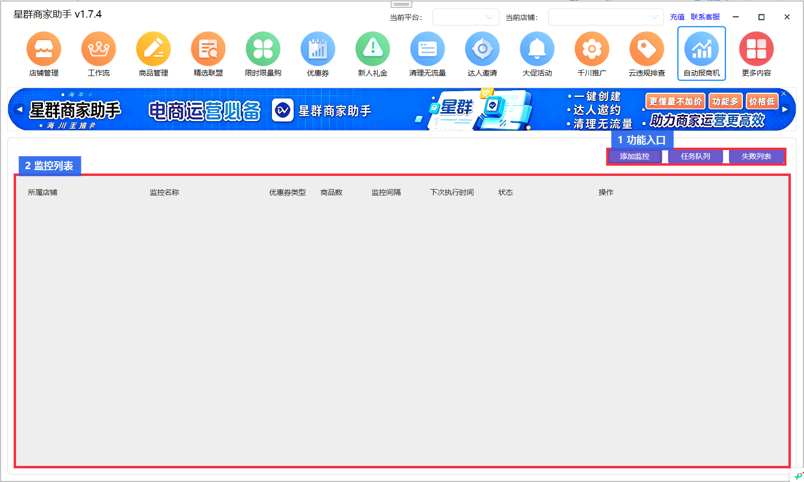Click the 所属店铺 column header
Viewport: 804px width, 482px height.
(x=42, y=193)
